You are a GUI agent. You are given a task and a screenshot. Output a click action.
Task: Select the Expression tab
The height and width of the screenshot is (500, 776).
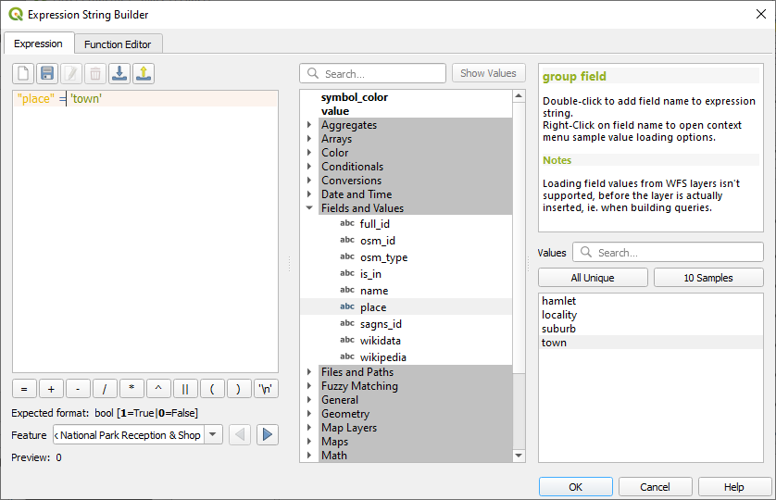pyautogui.click(x=38, y=44)
